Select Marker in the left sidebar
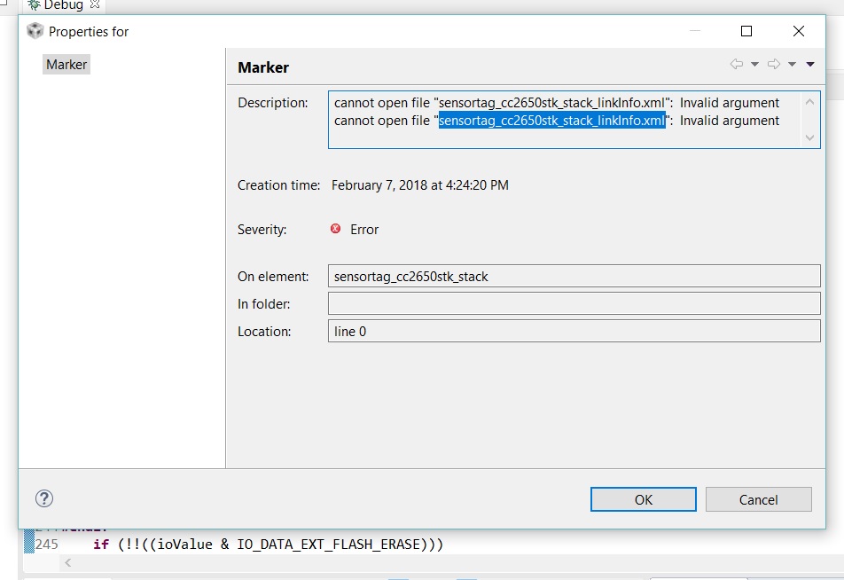 coord(66,64)
